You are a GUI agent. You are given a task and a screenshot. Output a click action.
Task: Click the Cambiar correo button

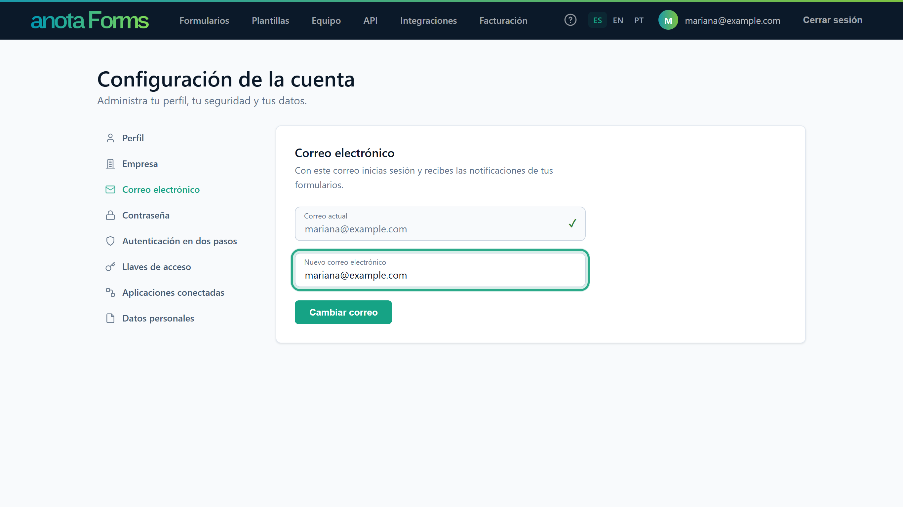coord(343,312)
